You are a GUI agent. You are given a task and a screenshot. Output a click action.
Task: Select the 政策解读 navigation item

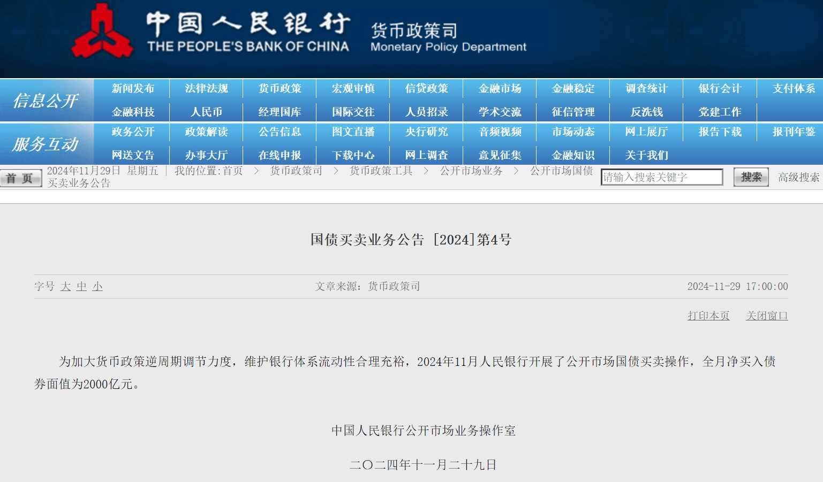click(x=206, y=132)
